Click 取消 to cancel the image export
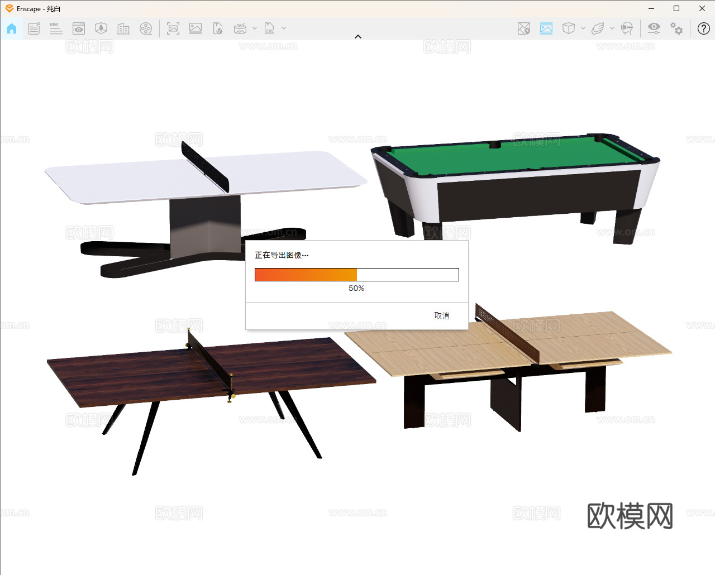This screenshot has width=715, height=575. 442,316
